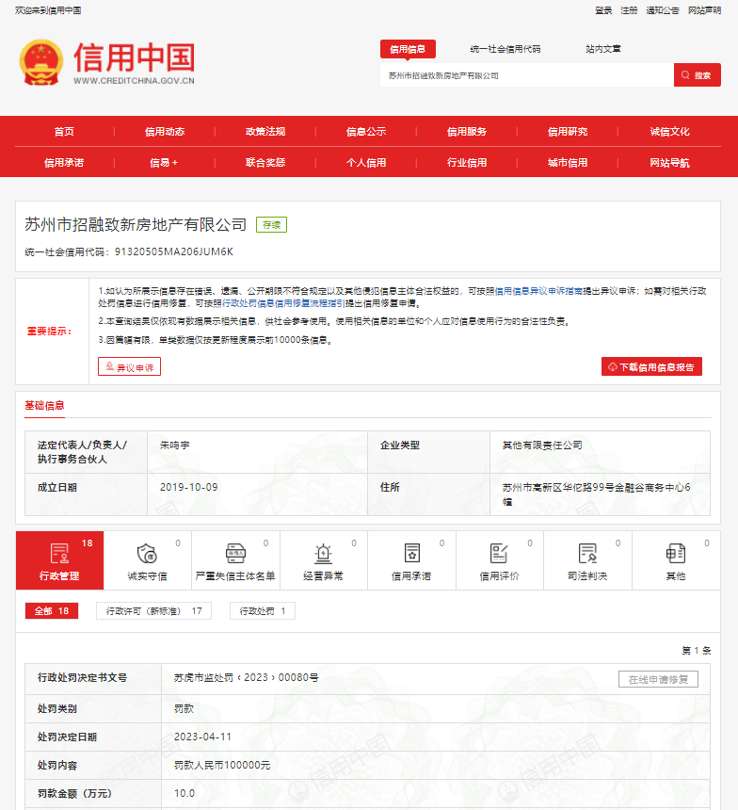Click company title 苏州市招融致新房地产有限公司
Viewport: 738px width, 810px height.
coord(136,225)
